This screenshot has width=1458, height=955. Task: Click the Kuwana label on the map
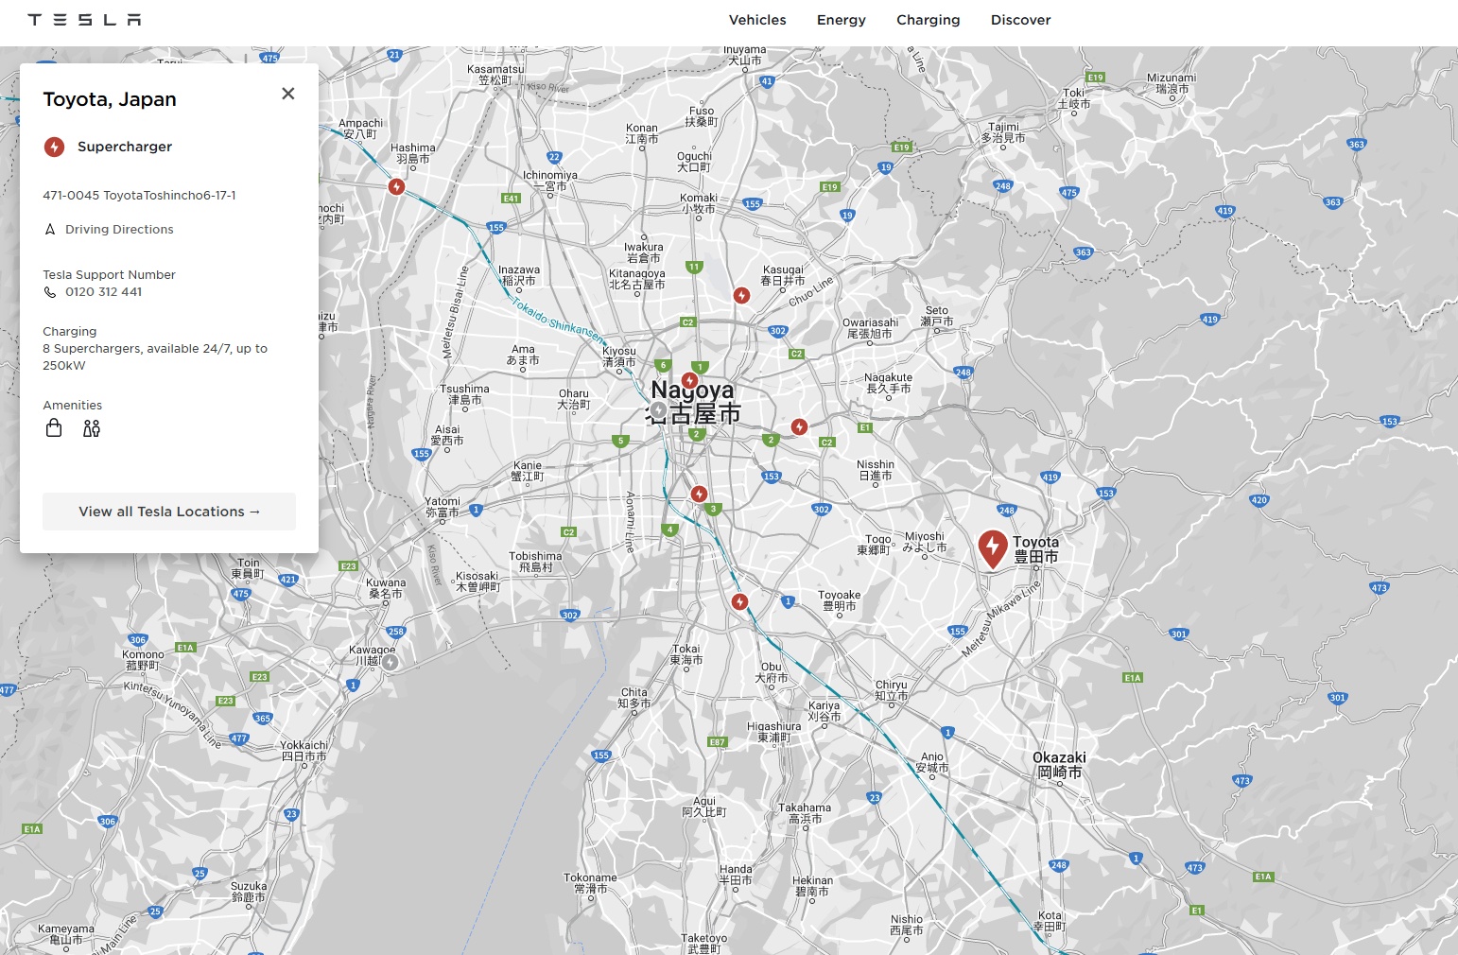[x=386, y=588]
